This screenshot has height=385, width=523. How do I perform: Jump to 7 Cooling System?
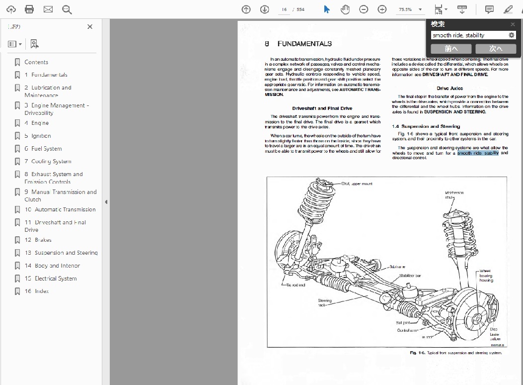pyautogui.click(x=48, y=161)
